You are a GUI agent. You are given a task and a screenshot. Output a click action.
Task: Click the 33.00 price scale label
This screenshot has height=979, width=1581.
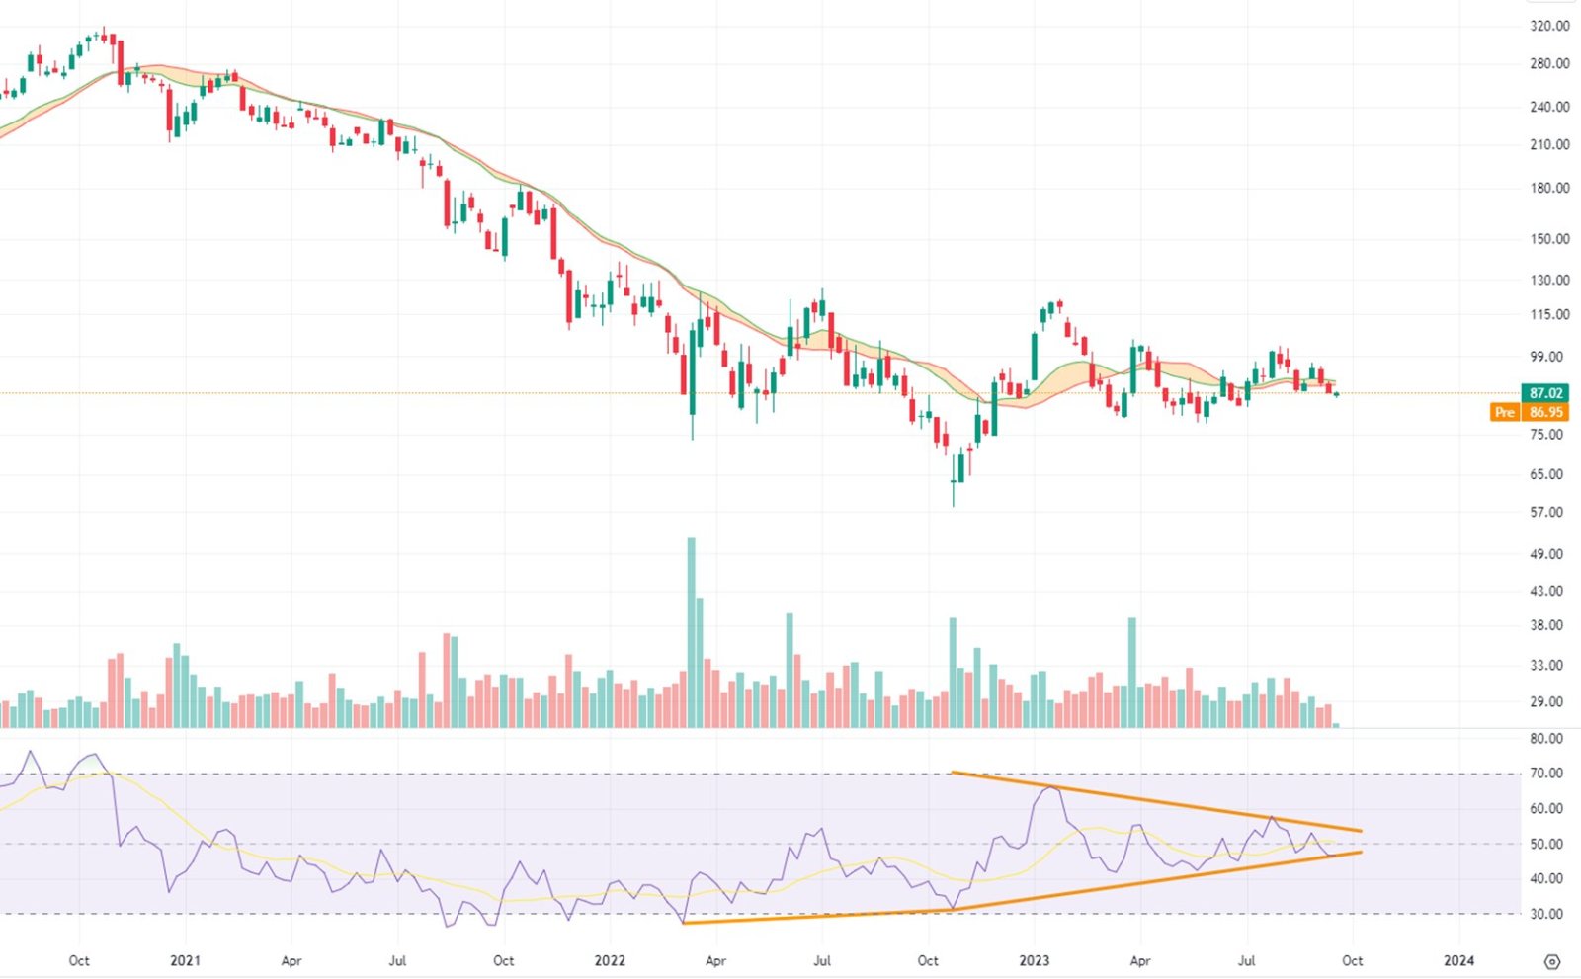click(1547, 665)
